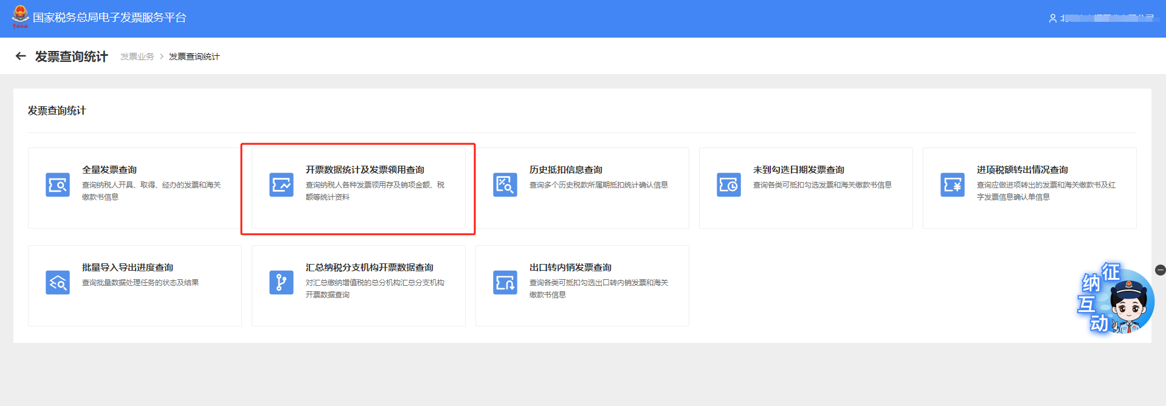Click description 查询应做进项转出的发票和海关缴款书
This screenshot has width=1166, height=406.
[x=1046, y=191]
